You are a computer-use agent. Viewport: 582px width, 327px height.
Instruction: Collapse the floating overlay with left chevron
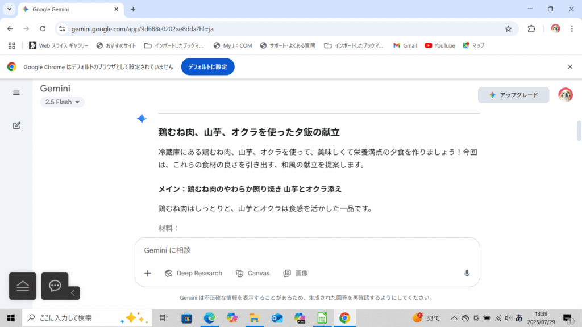tap(73, 293)
